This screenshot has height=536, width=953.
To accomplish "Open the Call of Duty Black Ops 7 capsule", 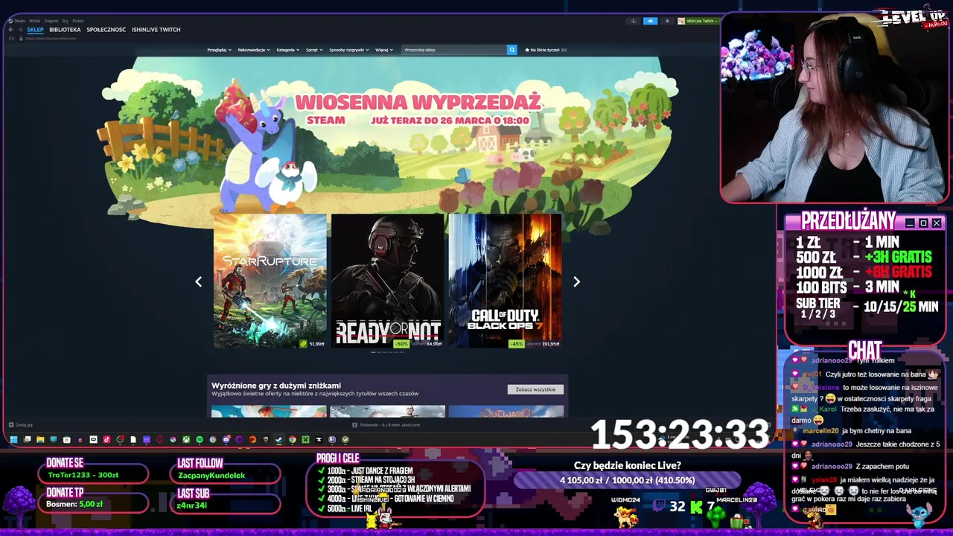I will tap(505, 281).
